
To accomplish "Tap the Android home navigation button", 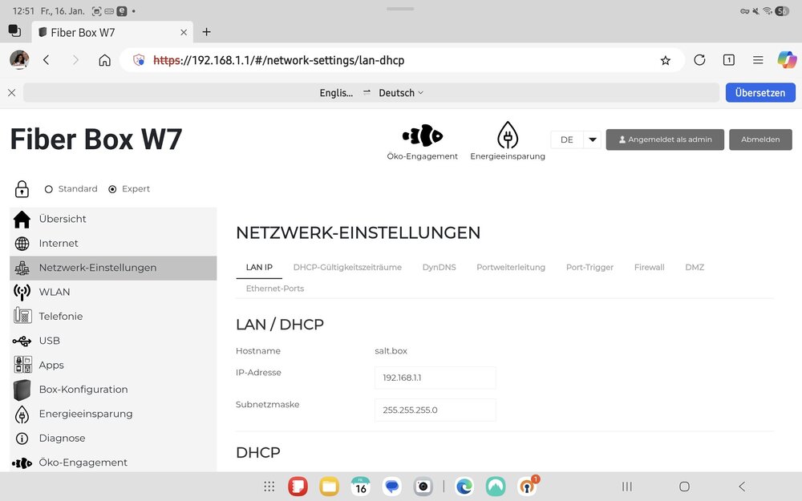I will (684, 487).
